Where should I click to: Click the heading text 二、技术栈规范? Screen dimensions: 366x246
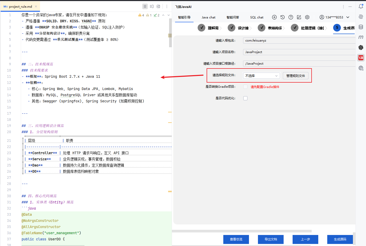point(41,64)
